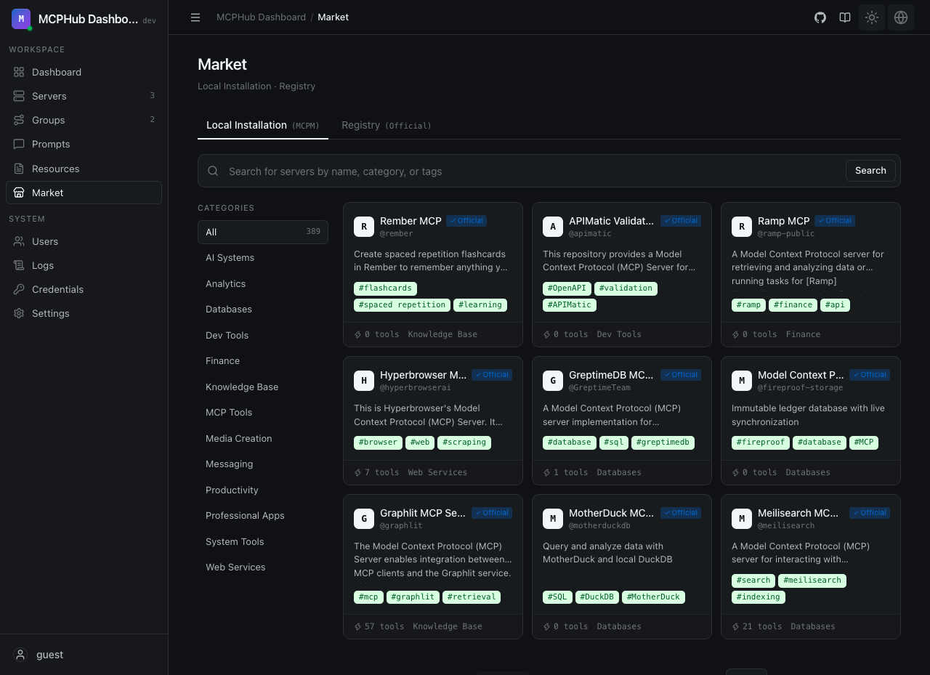Open the GitHub repository icon
Image resolution: width=930 pixels, height=675 pixels.
click(820, 17)
